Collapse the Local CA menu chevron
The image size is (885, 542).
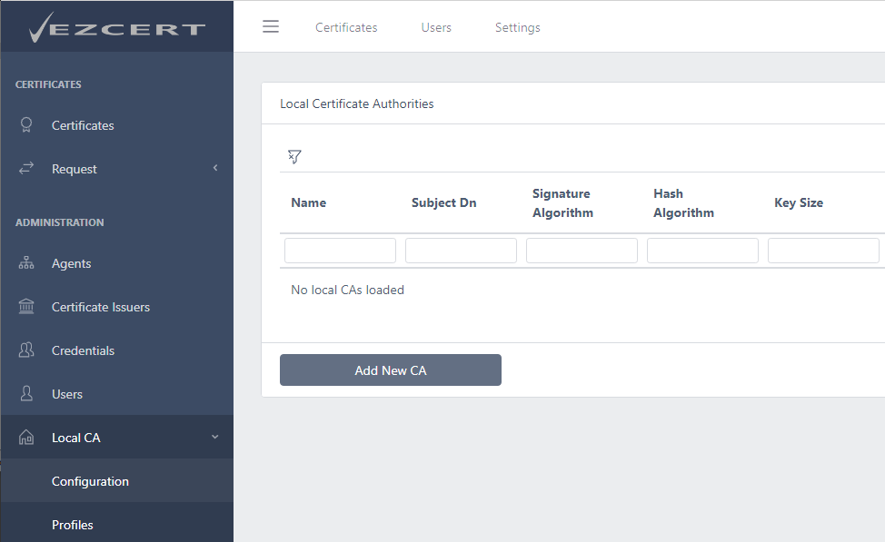click(215, 437)
